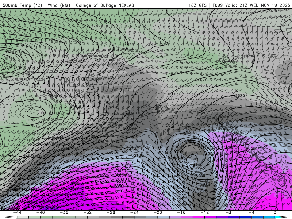Click the 0 color scale label
The height and width of the screenshot is (219, 292).
(x=275, y=212)
